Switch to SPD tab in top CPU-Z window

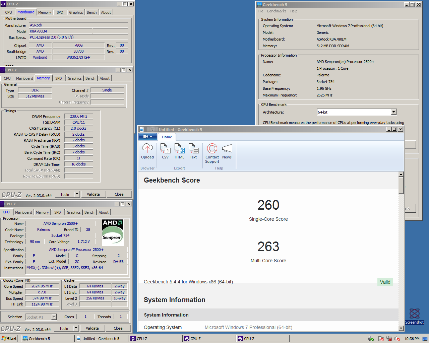[x=60, y=12]
